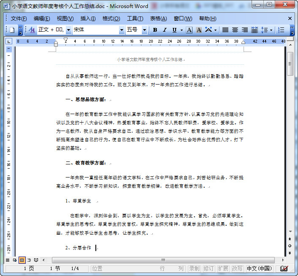This screenshot has height=276, width=298.
Task: Open Formatting toolbar options chevron at right
Action: [x=292, y=30]
